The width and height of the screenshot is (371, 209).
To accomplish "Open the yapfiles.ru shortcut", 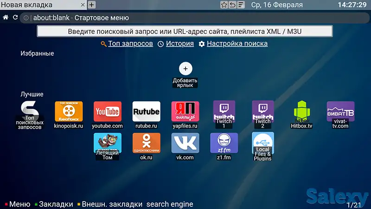I will click(x=185, y=115).
